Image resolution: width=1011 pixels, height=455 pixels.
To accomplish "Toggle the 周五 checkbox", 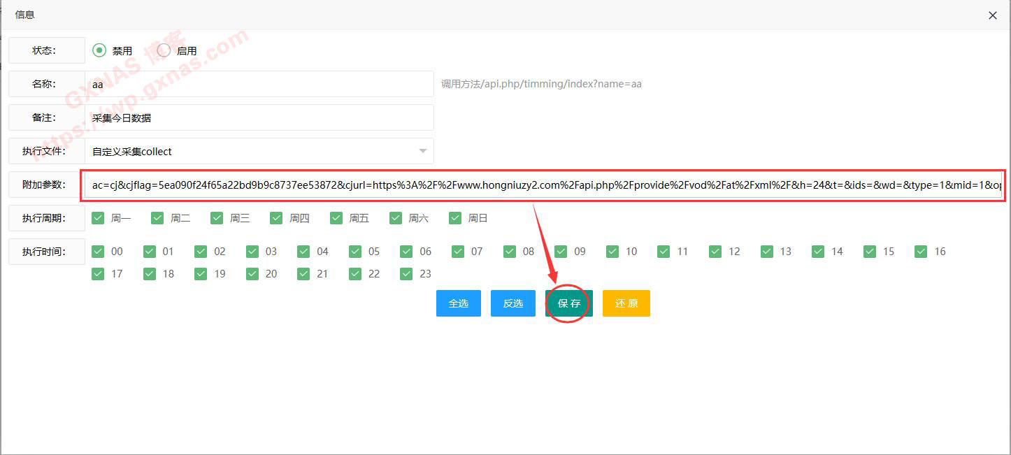I will [x=337, y=218].
